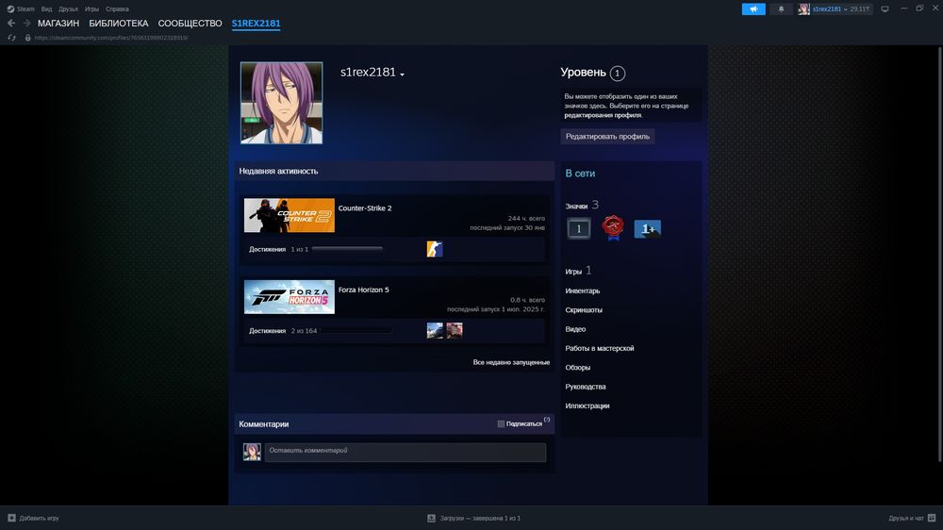943x530 pixels.
Task: Click the Counter-Strike 2 achievement icon
Action: [434, 248]
